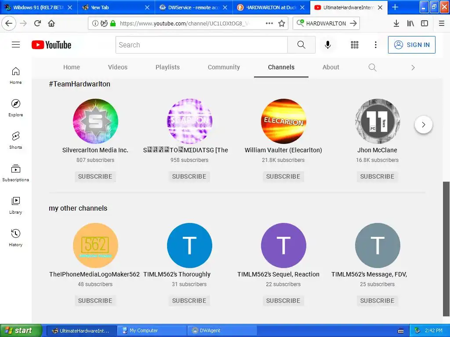Click the browser home button
Viewport: 450px width, 337px height.
pyautogui.click(x=51, y=23)
